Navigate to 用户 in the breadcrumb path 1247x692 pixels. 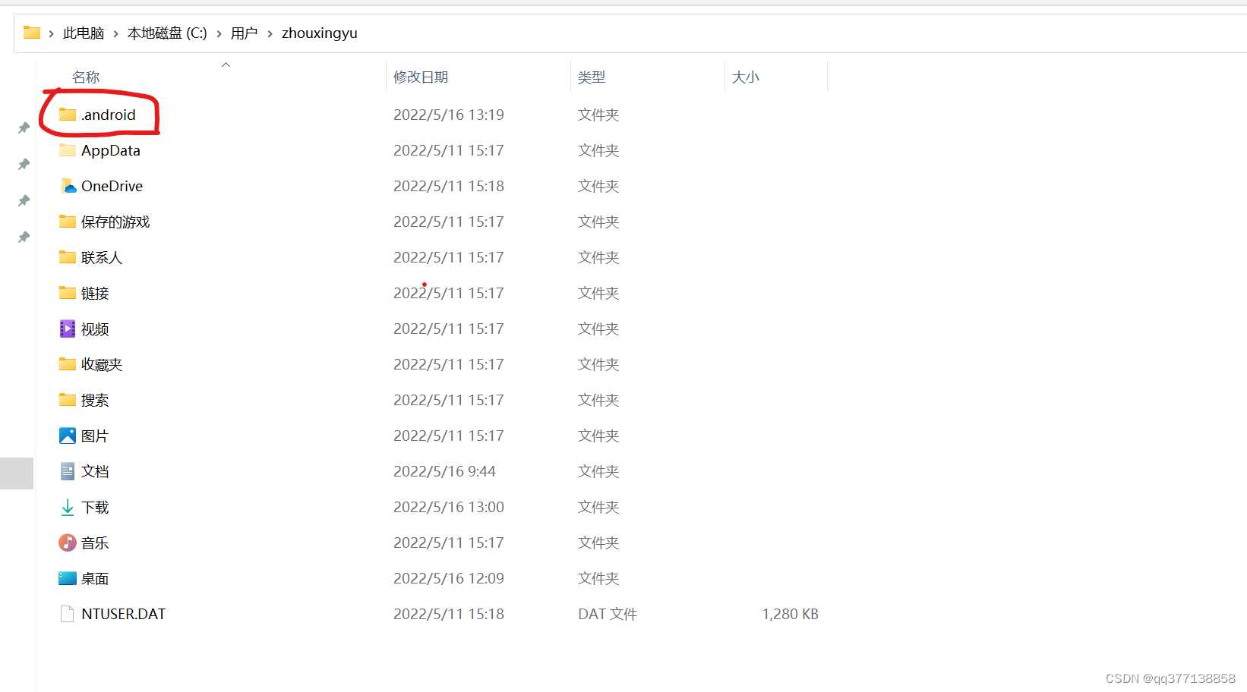pos(244,33)
